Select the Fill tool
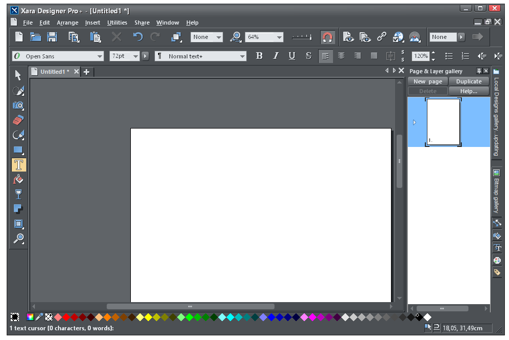 click(18, 180)
